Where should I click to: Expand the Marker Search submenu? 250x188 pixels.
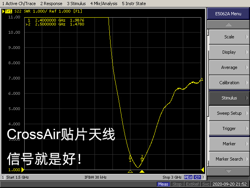click(229, 159)
